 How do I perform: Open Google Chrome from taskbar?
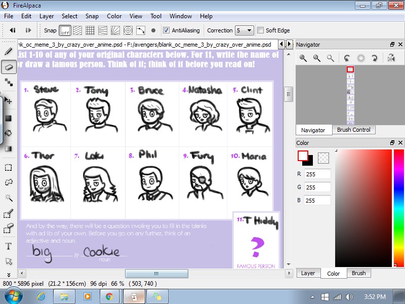click(109, 296)
